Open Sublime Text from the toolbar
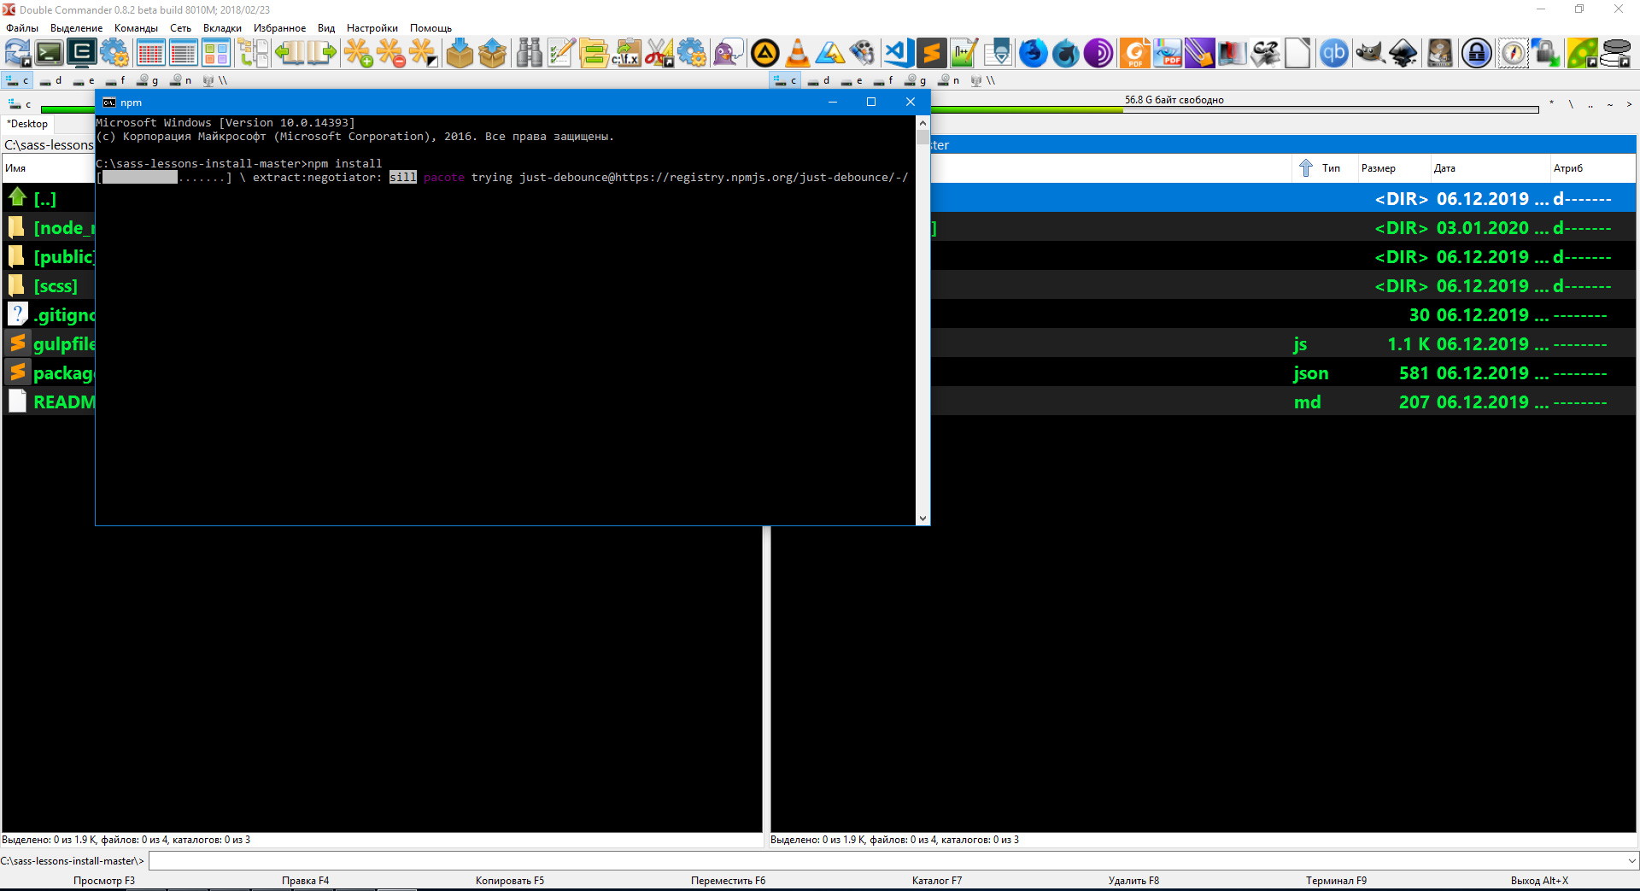The width and height of the screenshot is (1640, 891). tap(931, 53)
